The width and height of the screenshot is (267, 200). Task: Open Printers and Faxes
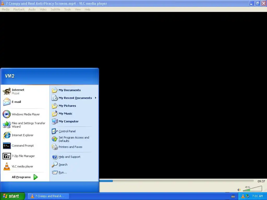(x=74, y=147)
